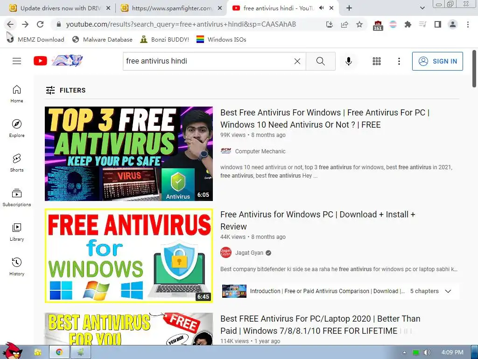The width and height of the screenshot is (478, 359).
Task: Open the Introduction chapter thumbnail
Action: coord(234,291)
